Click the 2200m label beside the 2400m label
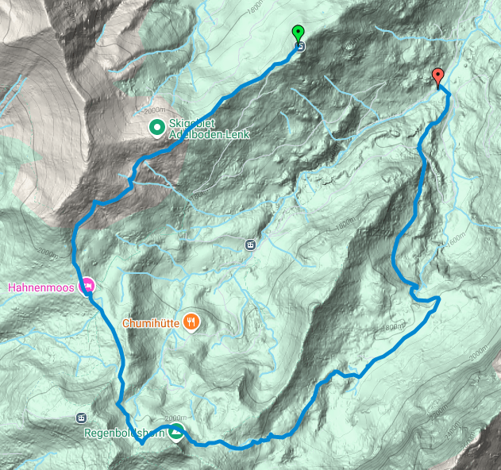 click(x=439, y=412)
